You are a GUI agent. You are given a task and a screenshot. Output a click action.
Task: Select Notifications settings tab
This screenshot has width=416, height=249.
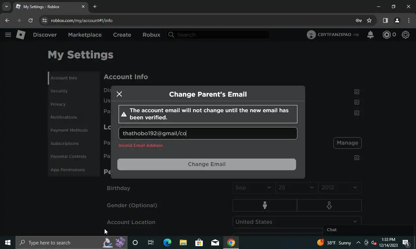tap(74, 117)
